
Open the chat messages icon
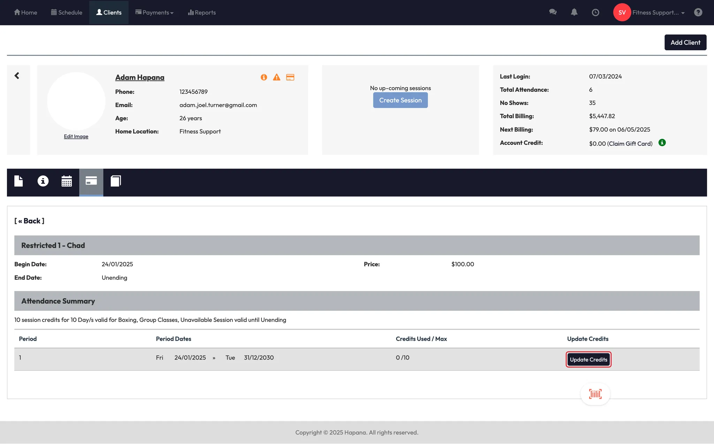point(553,12)
